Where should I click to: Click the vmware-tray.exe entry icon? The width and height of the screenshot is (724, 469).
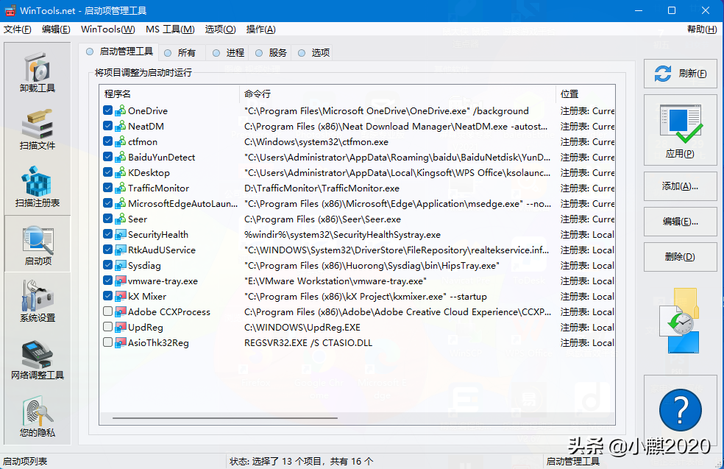pos(120,281)
